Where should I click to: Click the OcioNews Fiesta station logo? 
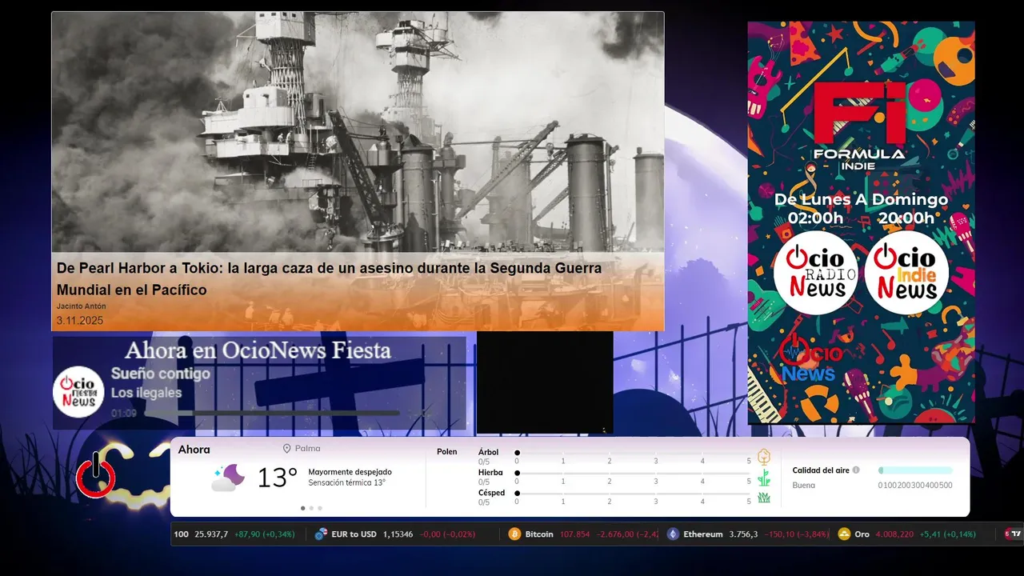78,392
